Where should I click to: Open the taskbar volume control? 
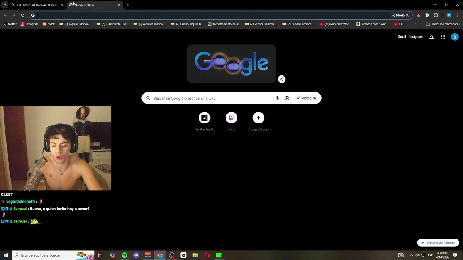click(x=417, y=255)
